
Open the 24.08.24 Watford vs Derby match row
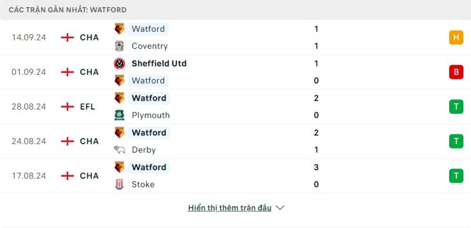pos(235,141)
